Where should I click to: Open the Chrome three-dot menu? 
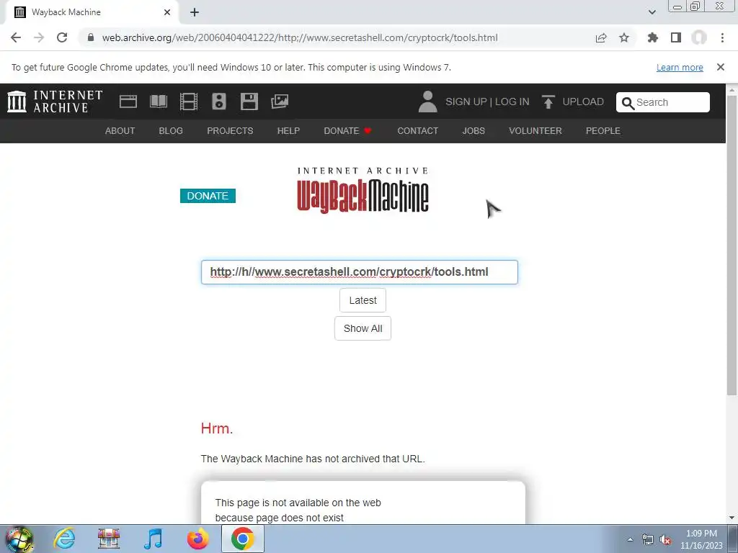coord(722,37)
